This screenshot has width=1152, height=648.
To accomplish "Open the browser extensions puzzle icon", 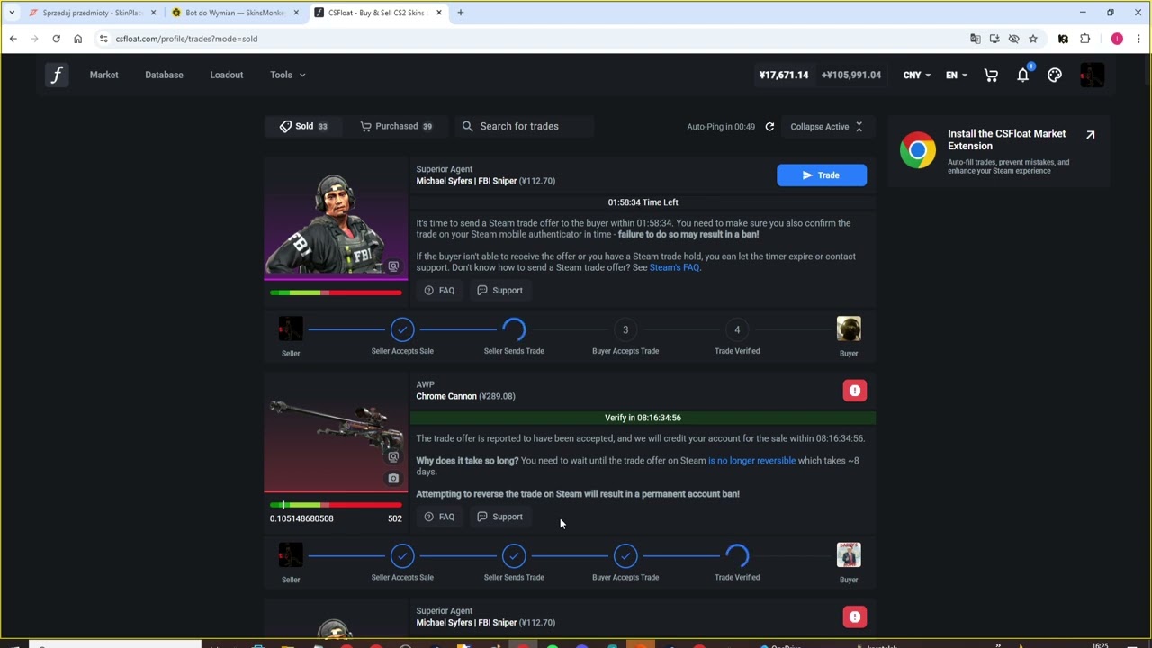I will 1084,39.
